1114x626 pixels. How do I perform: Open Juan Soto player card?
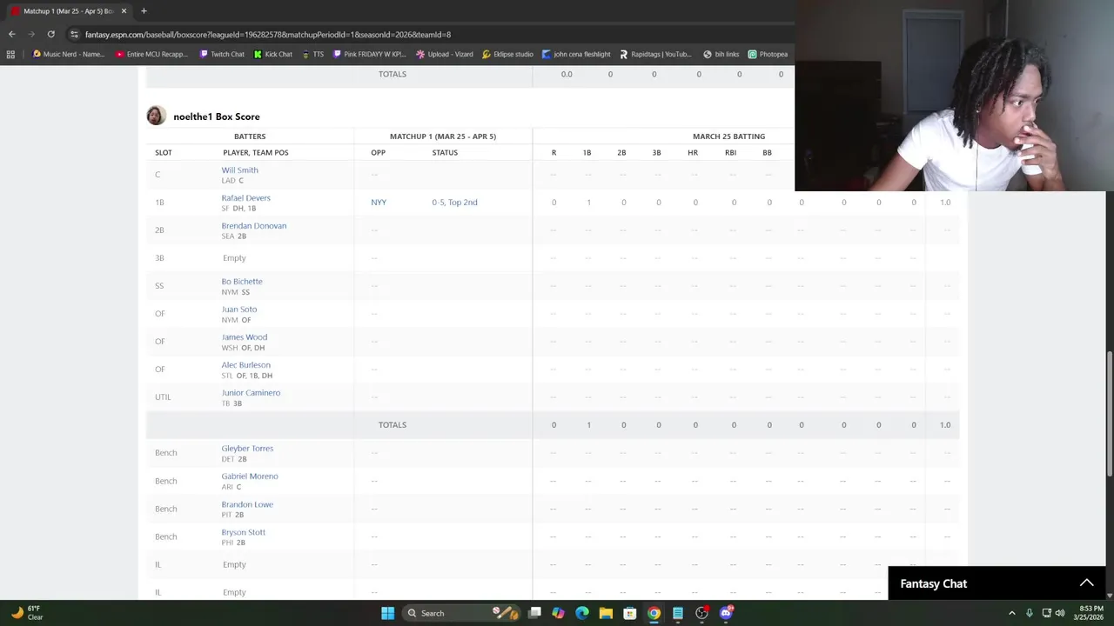[238, 309]
